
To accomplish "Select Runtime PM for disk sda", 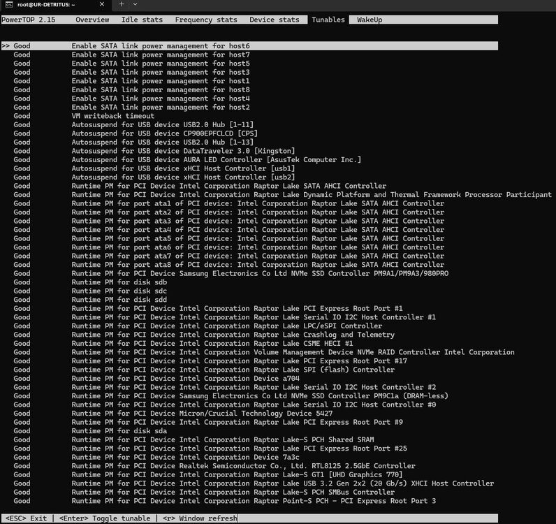I will tap(90, 431).
